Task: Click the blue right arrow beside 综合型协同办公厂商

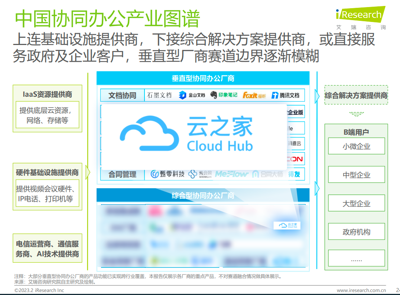Action: (317, 189)
